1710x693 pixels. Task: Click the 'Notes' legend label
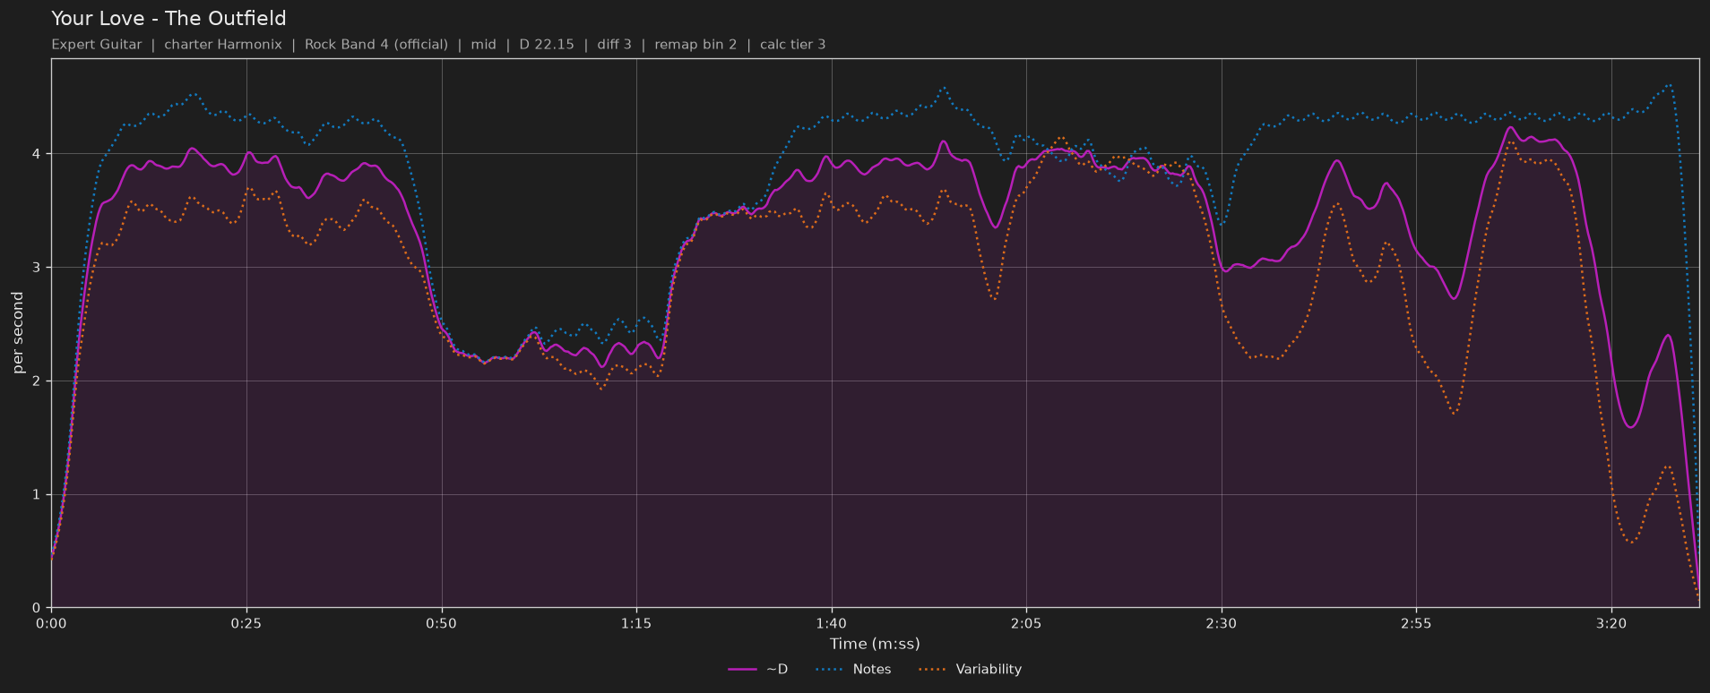coord(872,670)
